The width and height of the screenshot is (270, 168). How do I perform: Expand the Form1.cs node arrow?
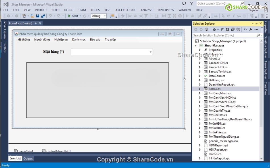(x=200, y=89)
